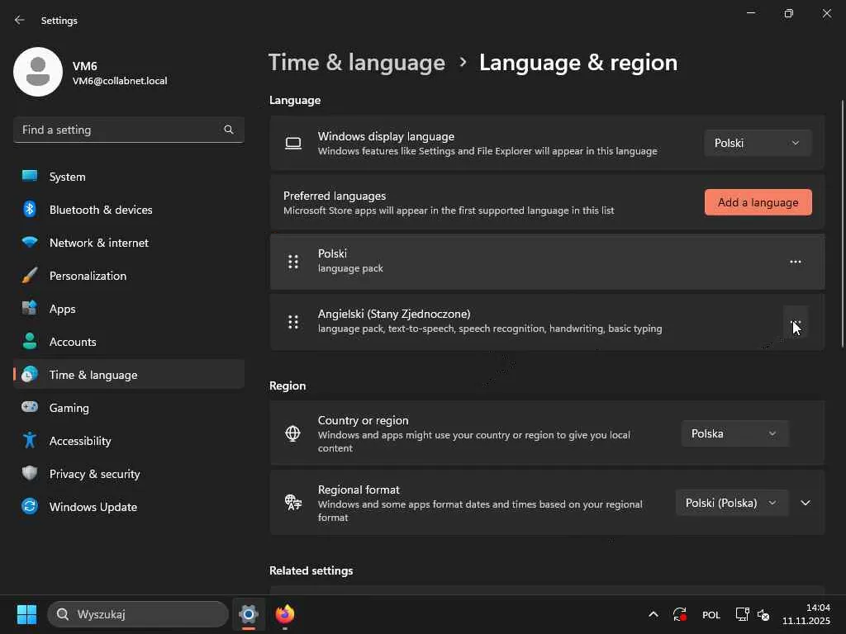This screenshot has width=846, height=634.
Task: Click the Regional format language icon
Action: click(x=293, y=503)
